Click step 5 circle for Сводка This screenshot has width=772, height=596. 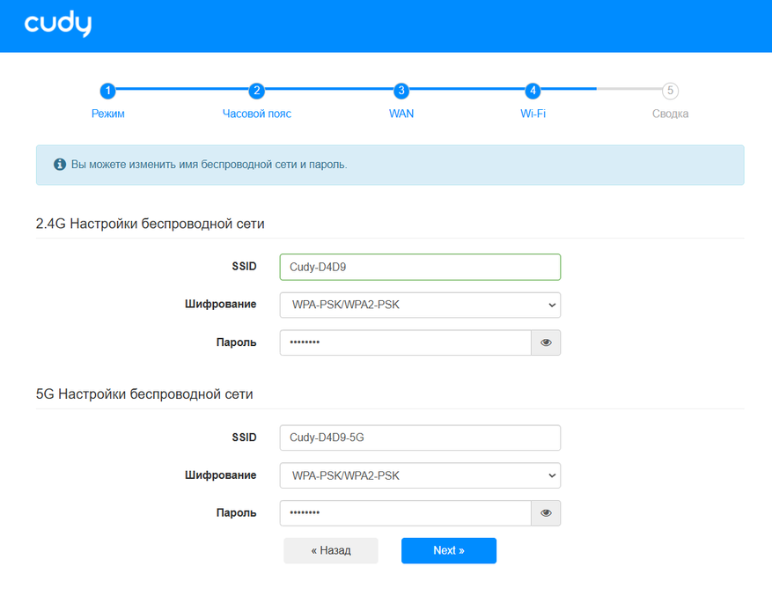tap(671, 91)
